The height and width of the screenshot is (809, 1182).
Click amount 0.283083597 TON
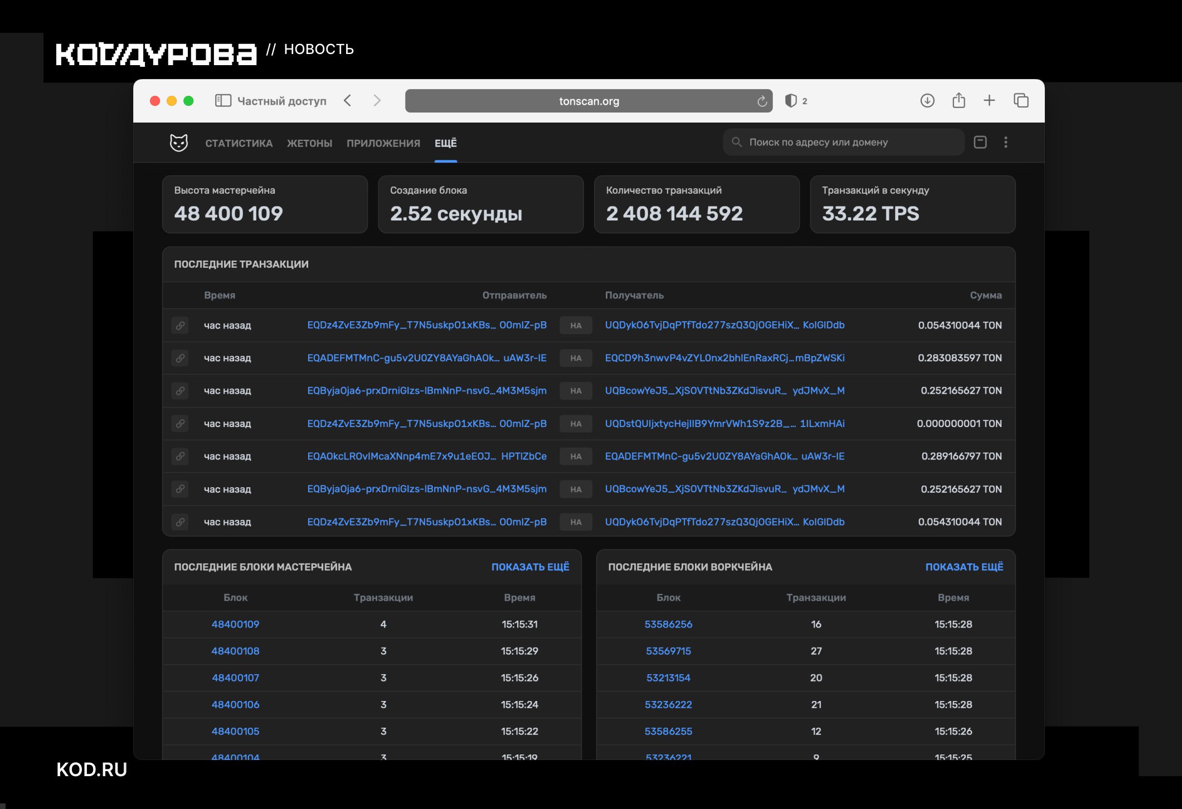pos(960,358)
